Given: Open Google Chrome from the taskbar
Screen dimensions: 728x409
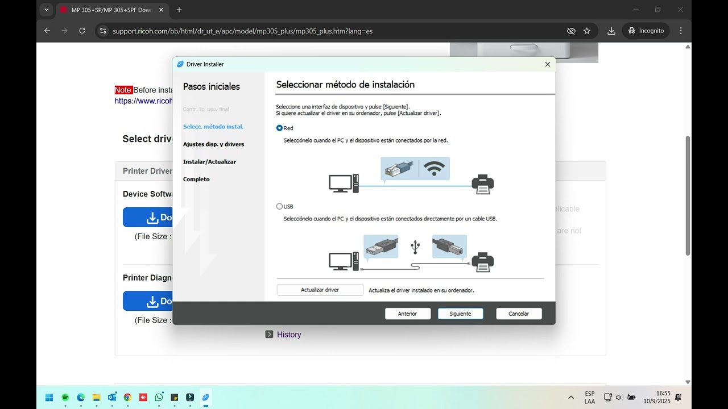Looking at the screenshot, I should pos(127,397).
